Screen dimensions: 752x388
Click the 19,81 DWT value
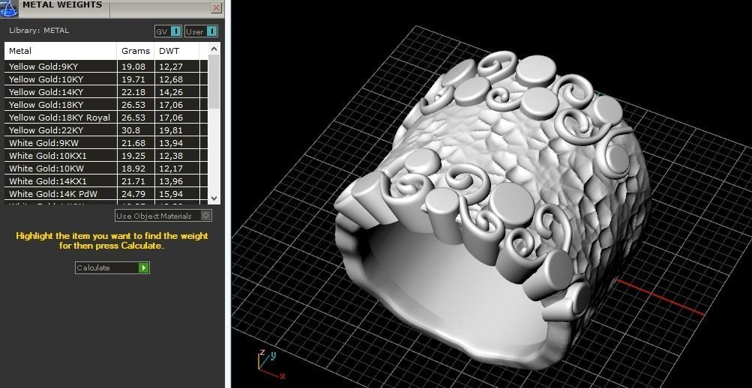tap(171, 130)
